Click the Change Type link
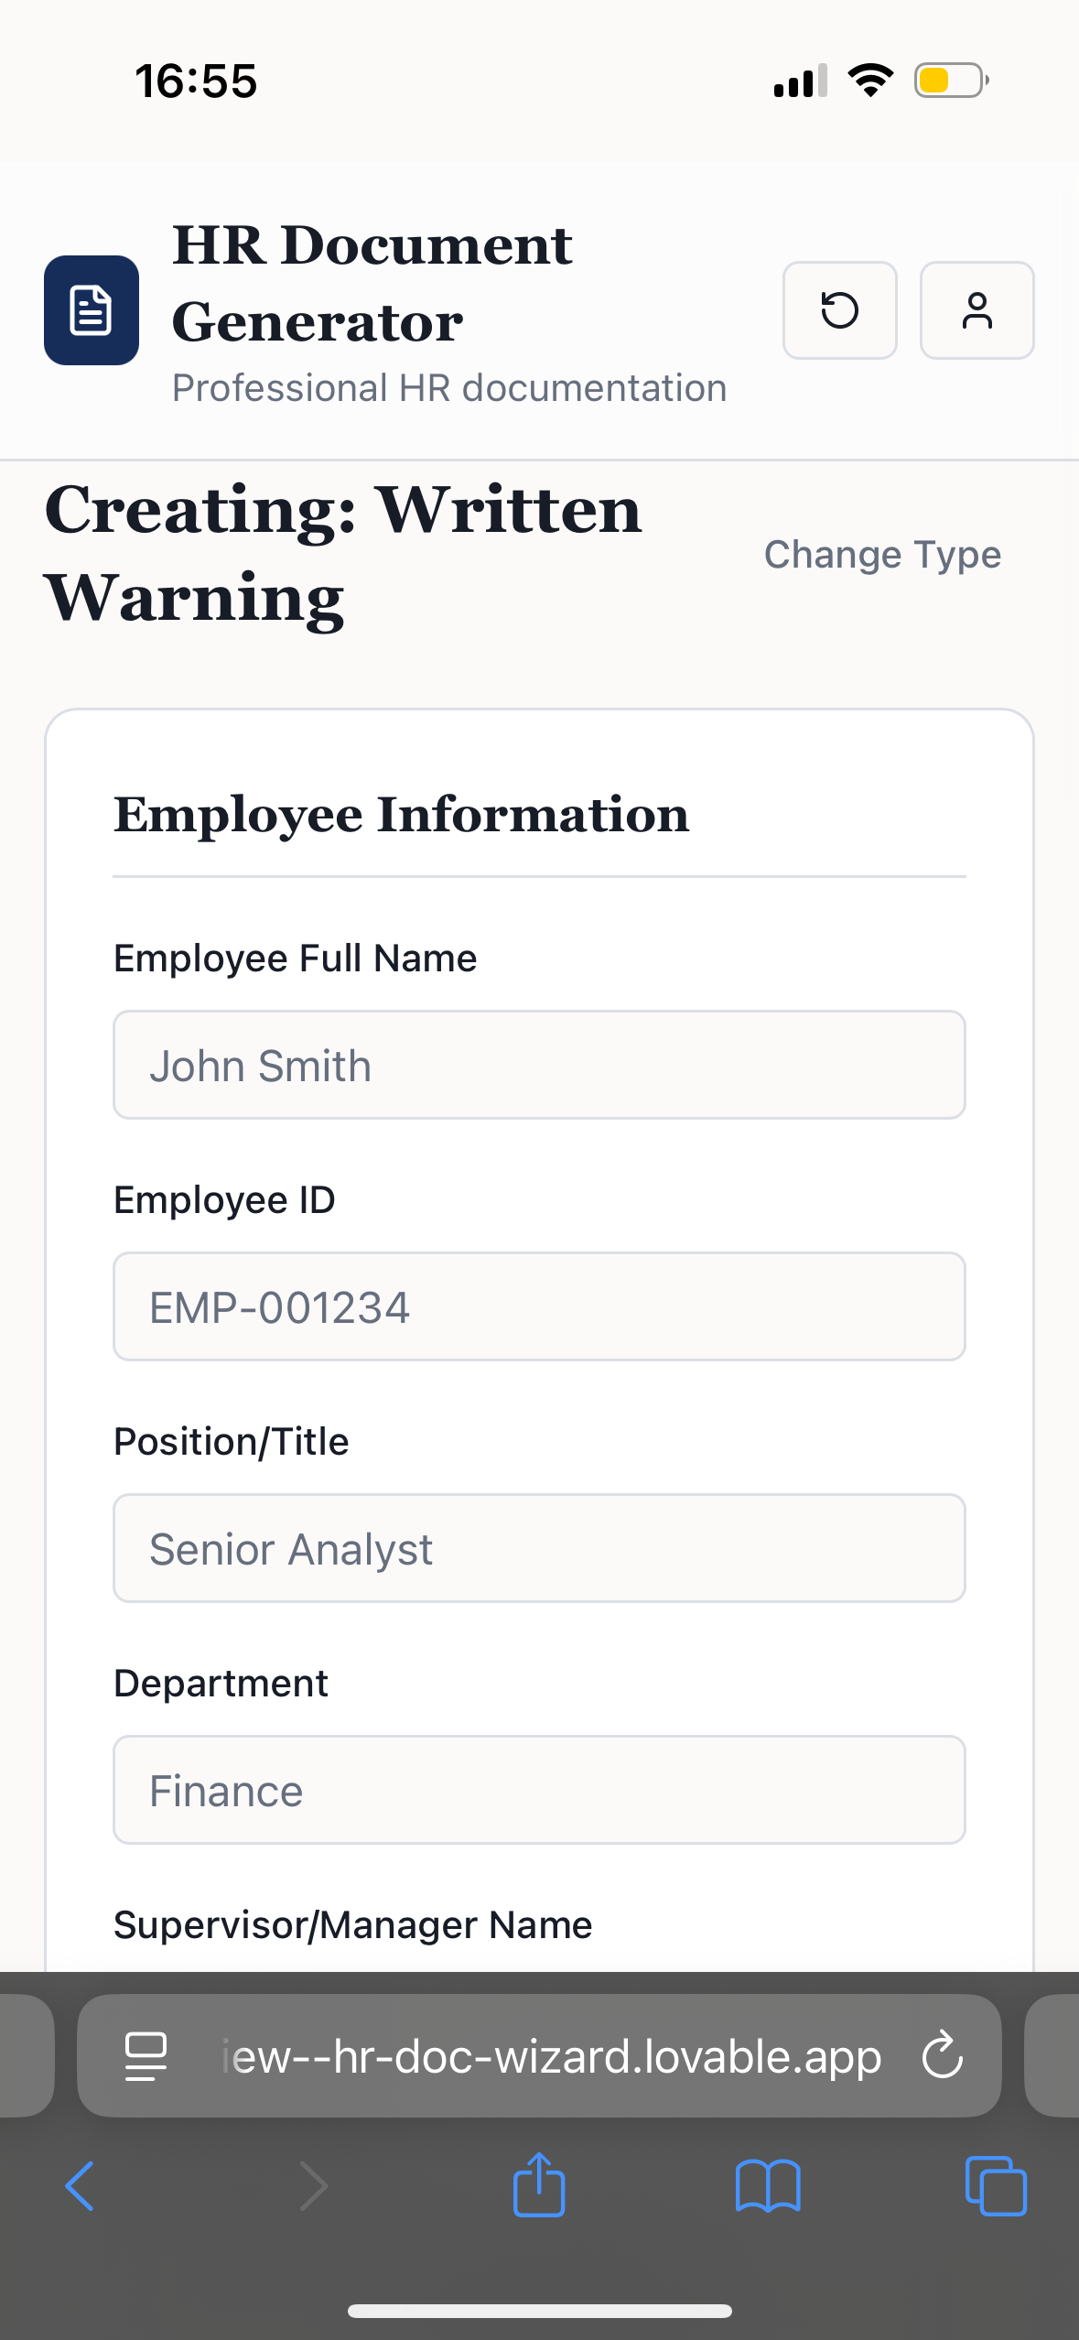The image size is (1079, 2340). [881, 554]
